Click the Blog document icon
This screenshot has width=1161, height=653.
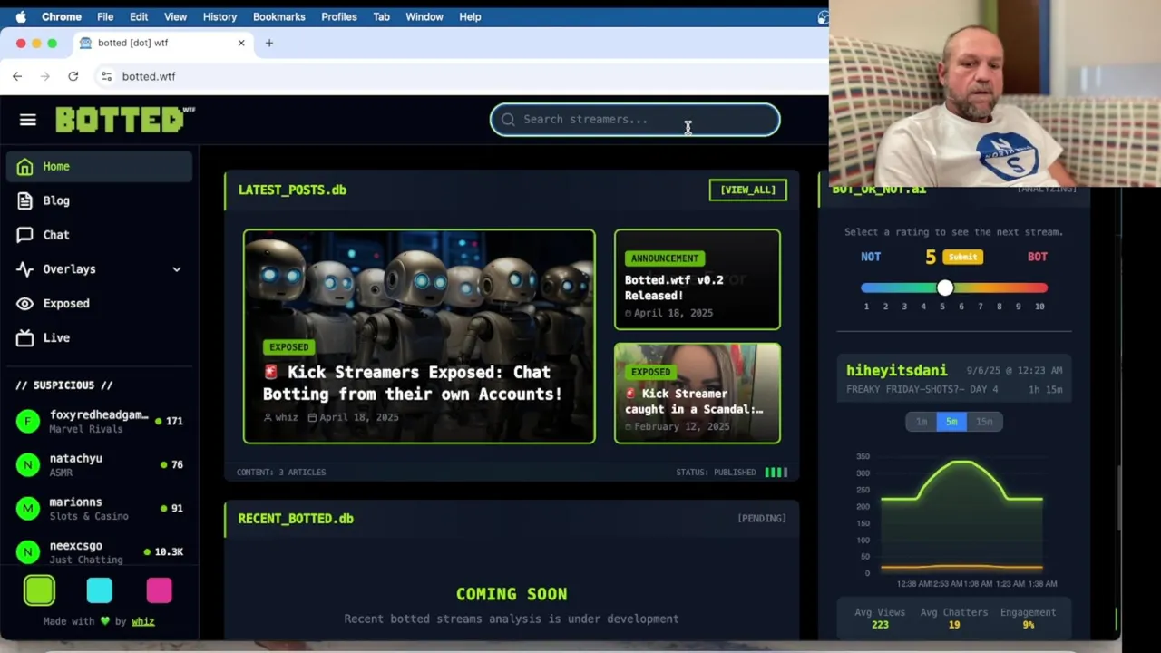(x=25, y=200)
